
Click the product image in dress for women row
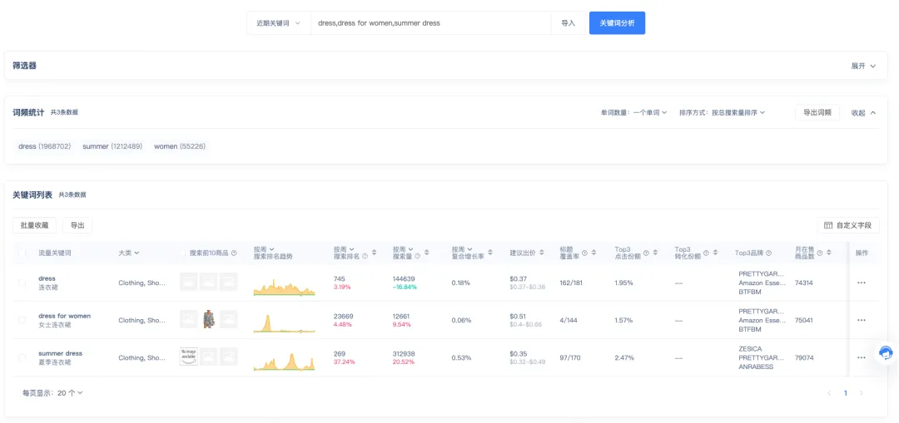pyautogui.click(x=209, y=319)
